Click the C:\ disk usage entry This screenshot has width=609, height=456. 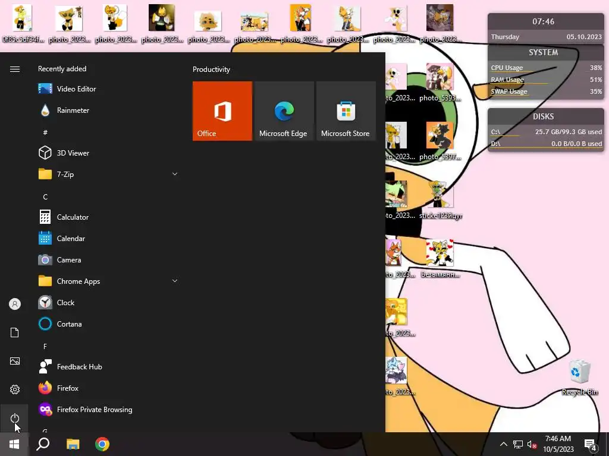(546, 132)
